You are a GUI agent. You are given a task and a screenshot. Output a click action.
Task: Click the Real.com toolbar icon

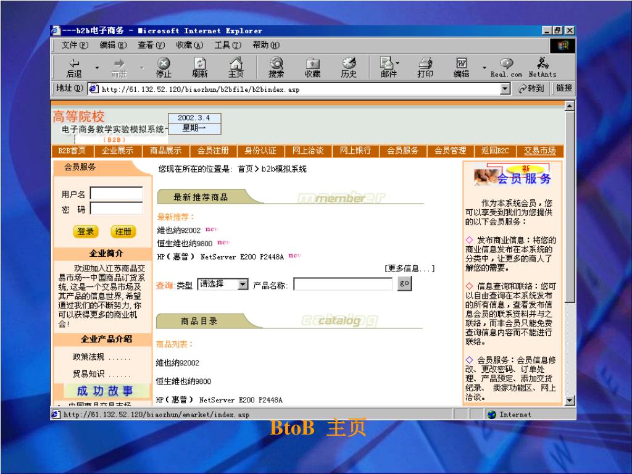click(x=506, y=67)
